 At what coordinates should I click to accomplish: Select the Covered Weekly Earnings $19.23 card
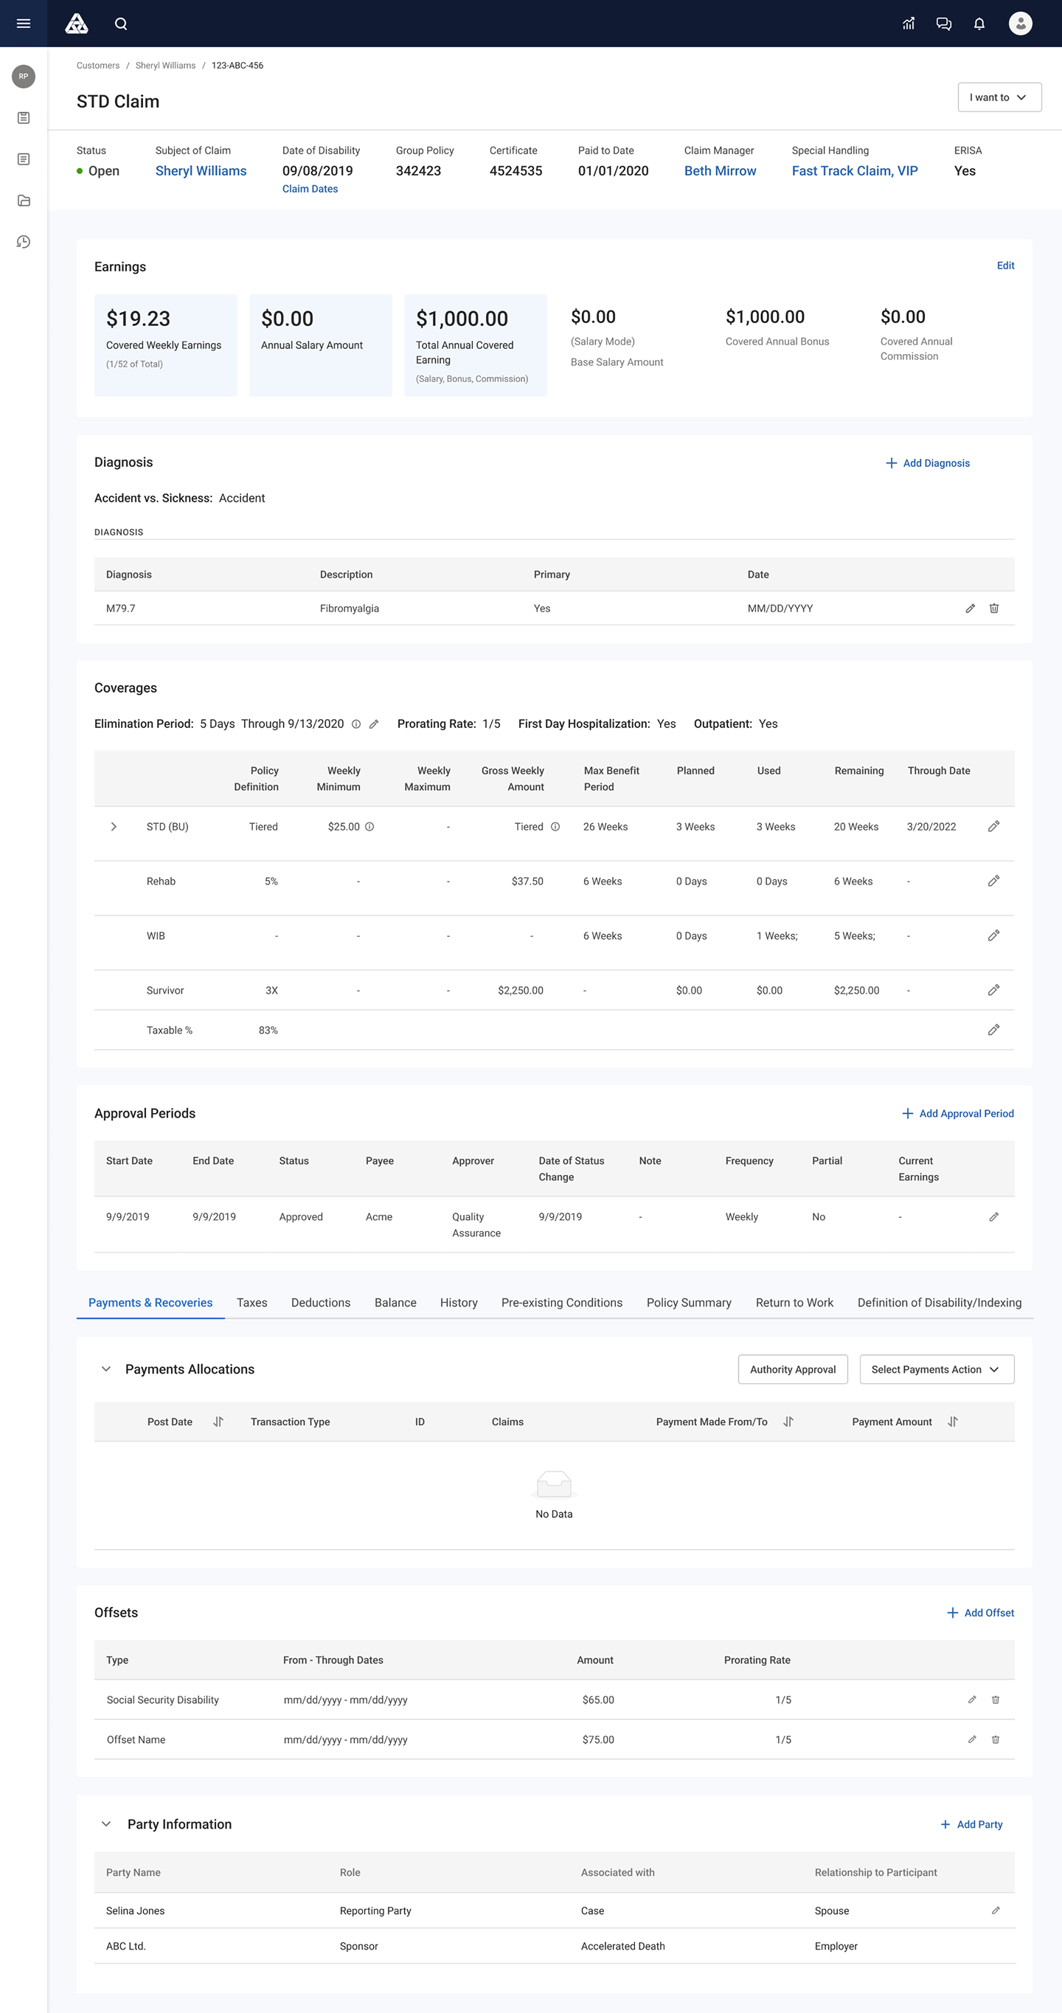(x=166, y=345)
